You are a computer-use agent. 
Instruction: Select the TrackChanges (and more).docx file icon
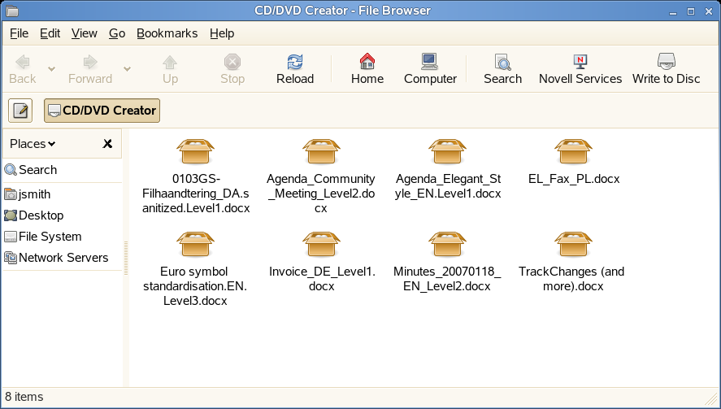(x=573, y=244)
